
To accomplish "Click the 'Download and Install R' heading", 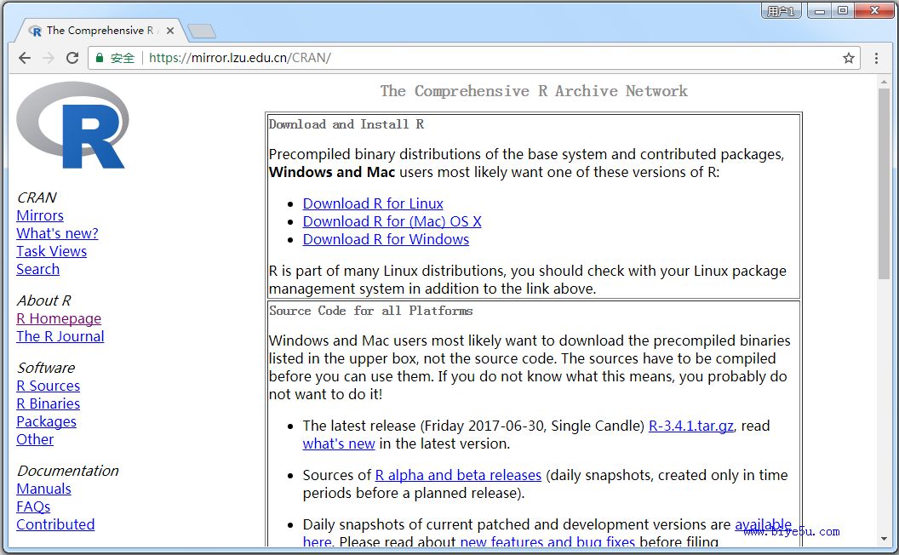I will (x=346, y=123).
